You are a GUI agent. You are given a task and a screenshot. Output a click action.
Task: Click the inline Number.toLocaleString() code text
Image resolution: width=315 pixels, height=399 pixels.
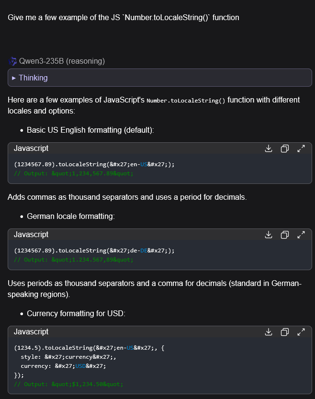point(186,101)
